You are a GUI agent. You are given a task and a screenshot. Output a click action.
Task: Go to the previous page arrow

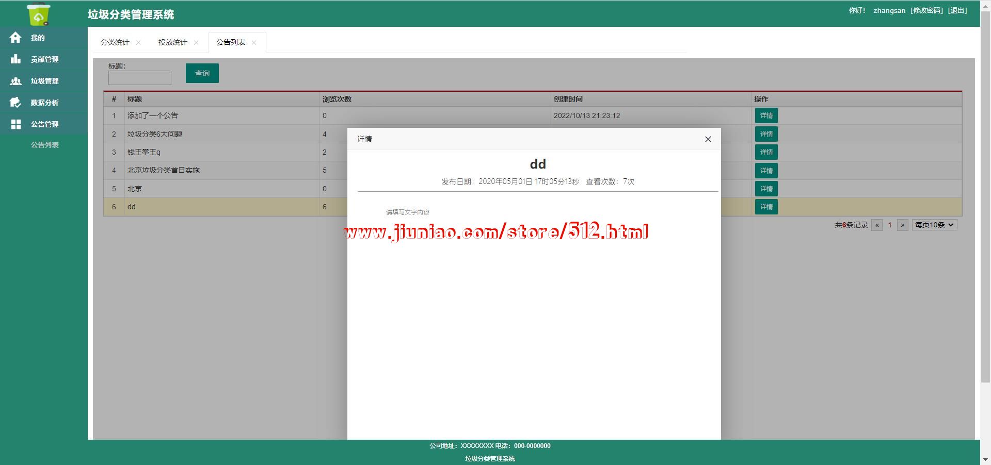pyautogui.click(x=876, y=225)
